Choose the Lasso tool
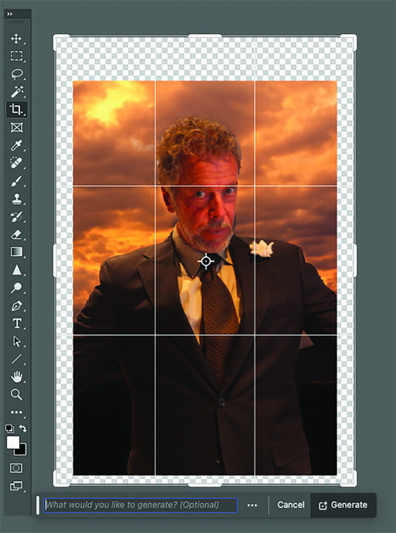Image resolution: width=396 pixels, height=533 pixels. [17, 74]
